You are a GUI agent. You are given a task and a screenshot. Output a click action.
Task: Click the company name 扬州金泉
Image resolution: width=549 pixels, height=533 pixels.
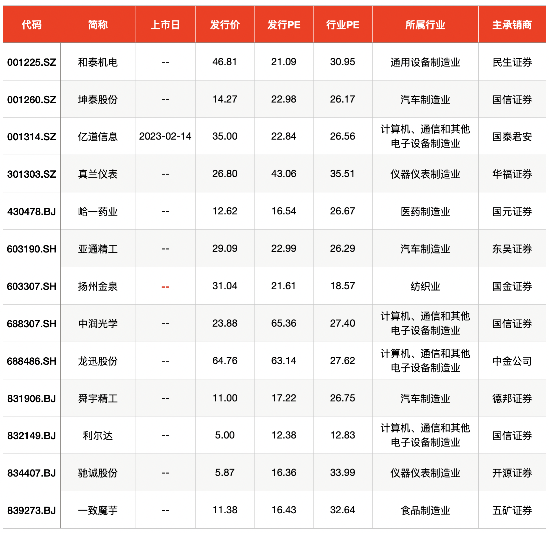point(98,286)
